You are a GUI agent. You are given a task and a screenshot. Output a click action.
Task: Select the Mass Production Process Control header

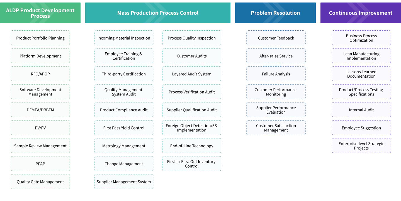pyautogui.click(x=158, y=13)
